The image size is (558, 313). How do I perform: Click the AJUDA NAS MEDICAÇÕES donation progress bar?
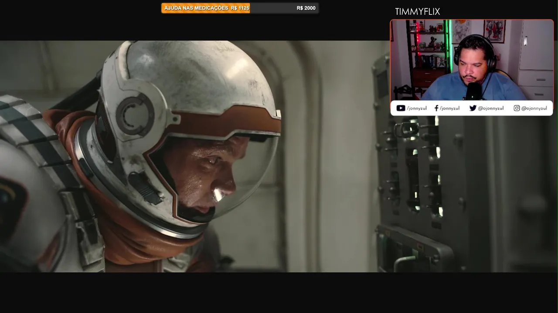(x=240, y=8)
